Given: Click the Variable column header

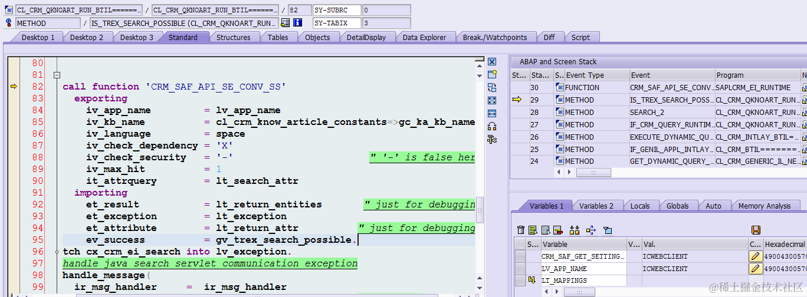Looking at the screenshot, I should (x=583, y=244).
